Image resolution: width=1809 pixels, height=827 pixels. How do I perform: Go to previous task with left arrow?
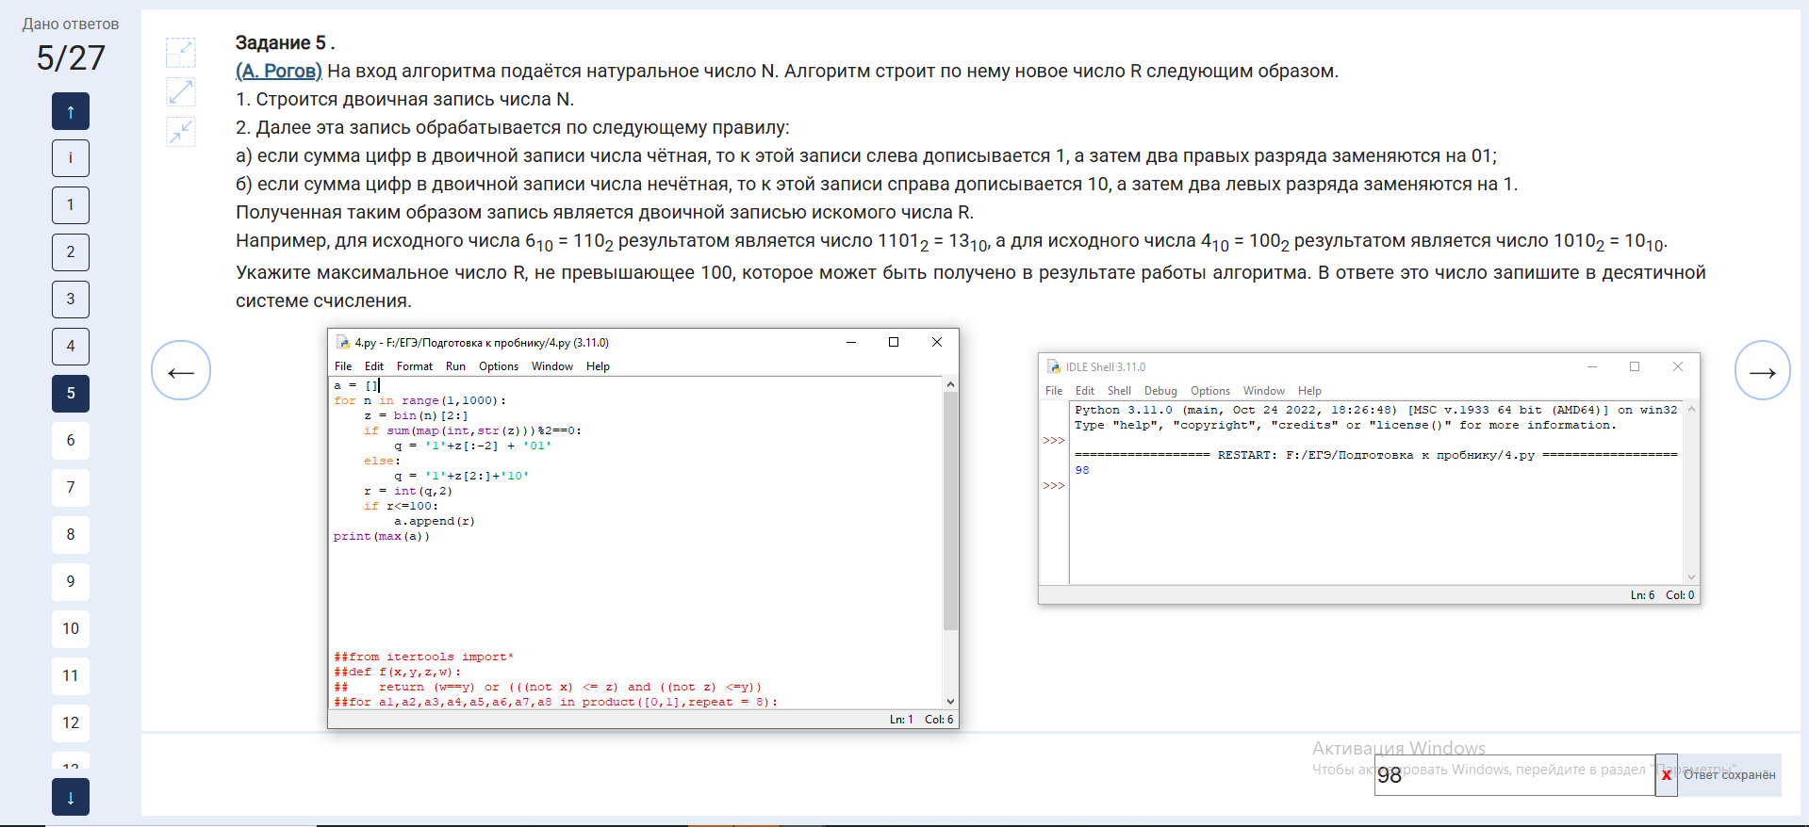181,371
